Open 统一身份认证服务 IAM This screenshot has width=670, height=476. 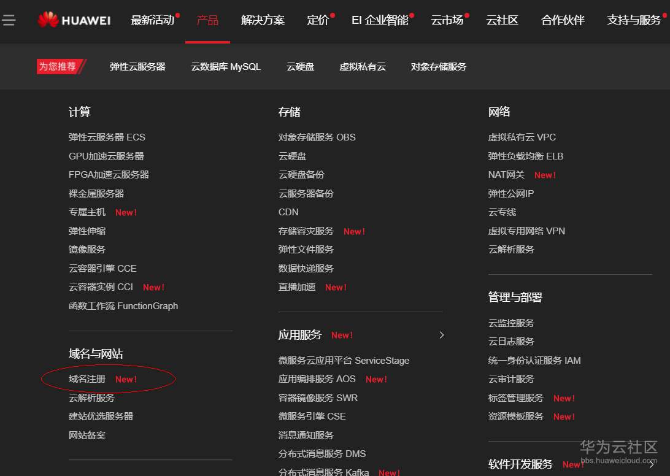pyautogui.click(x=534, y=361)
